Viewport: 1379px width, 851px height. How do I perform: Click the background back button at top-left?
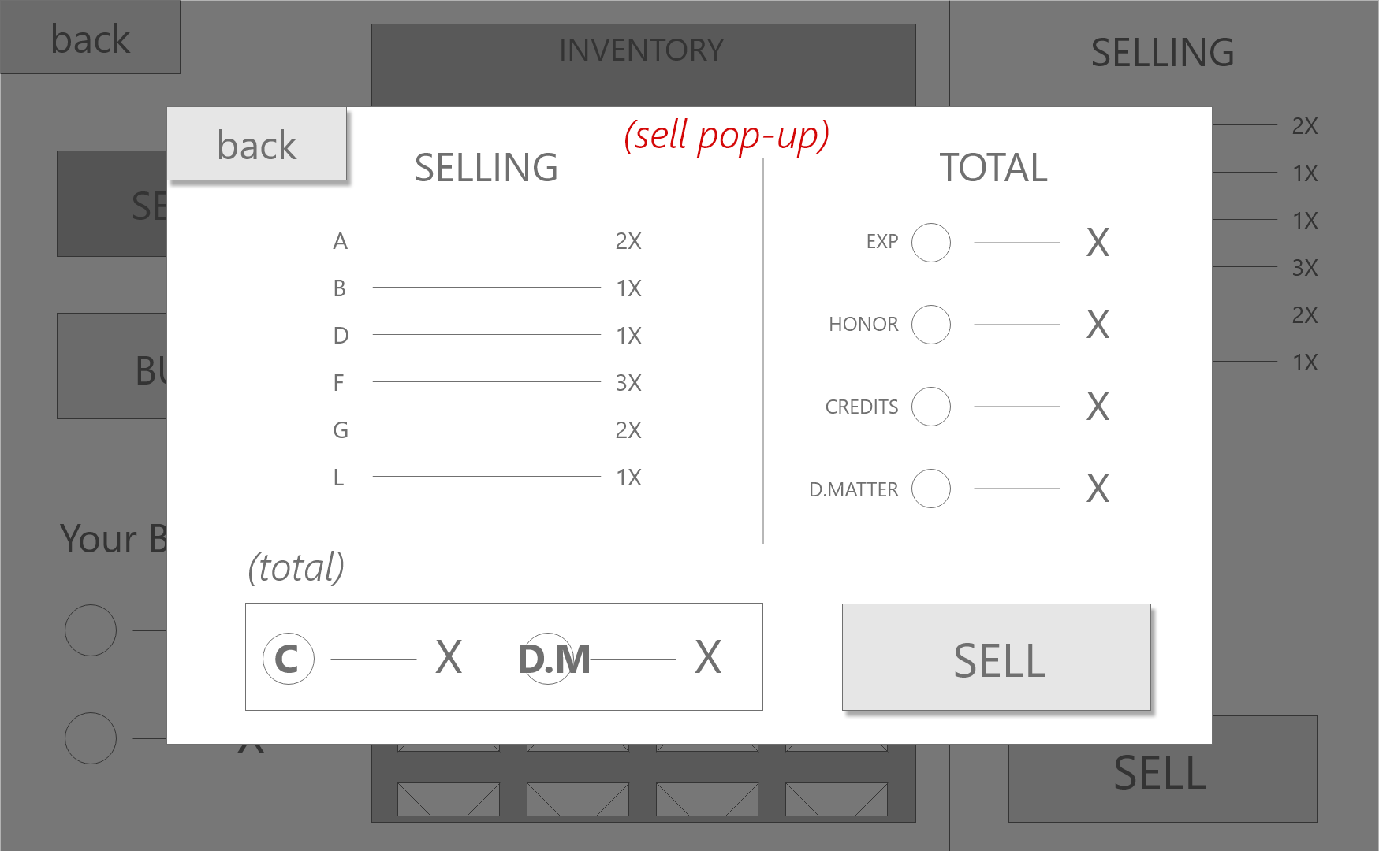pos(90,38)
